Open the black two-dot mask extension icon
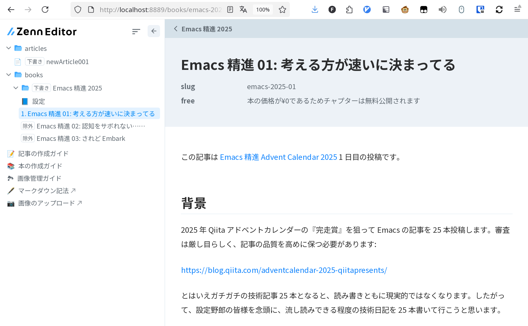The height and width of the screenshot is (326, 528). click(424, 10)
